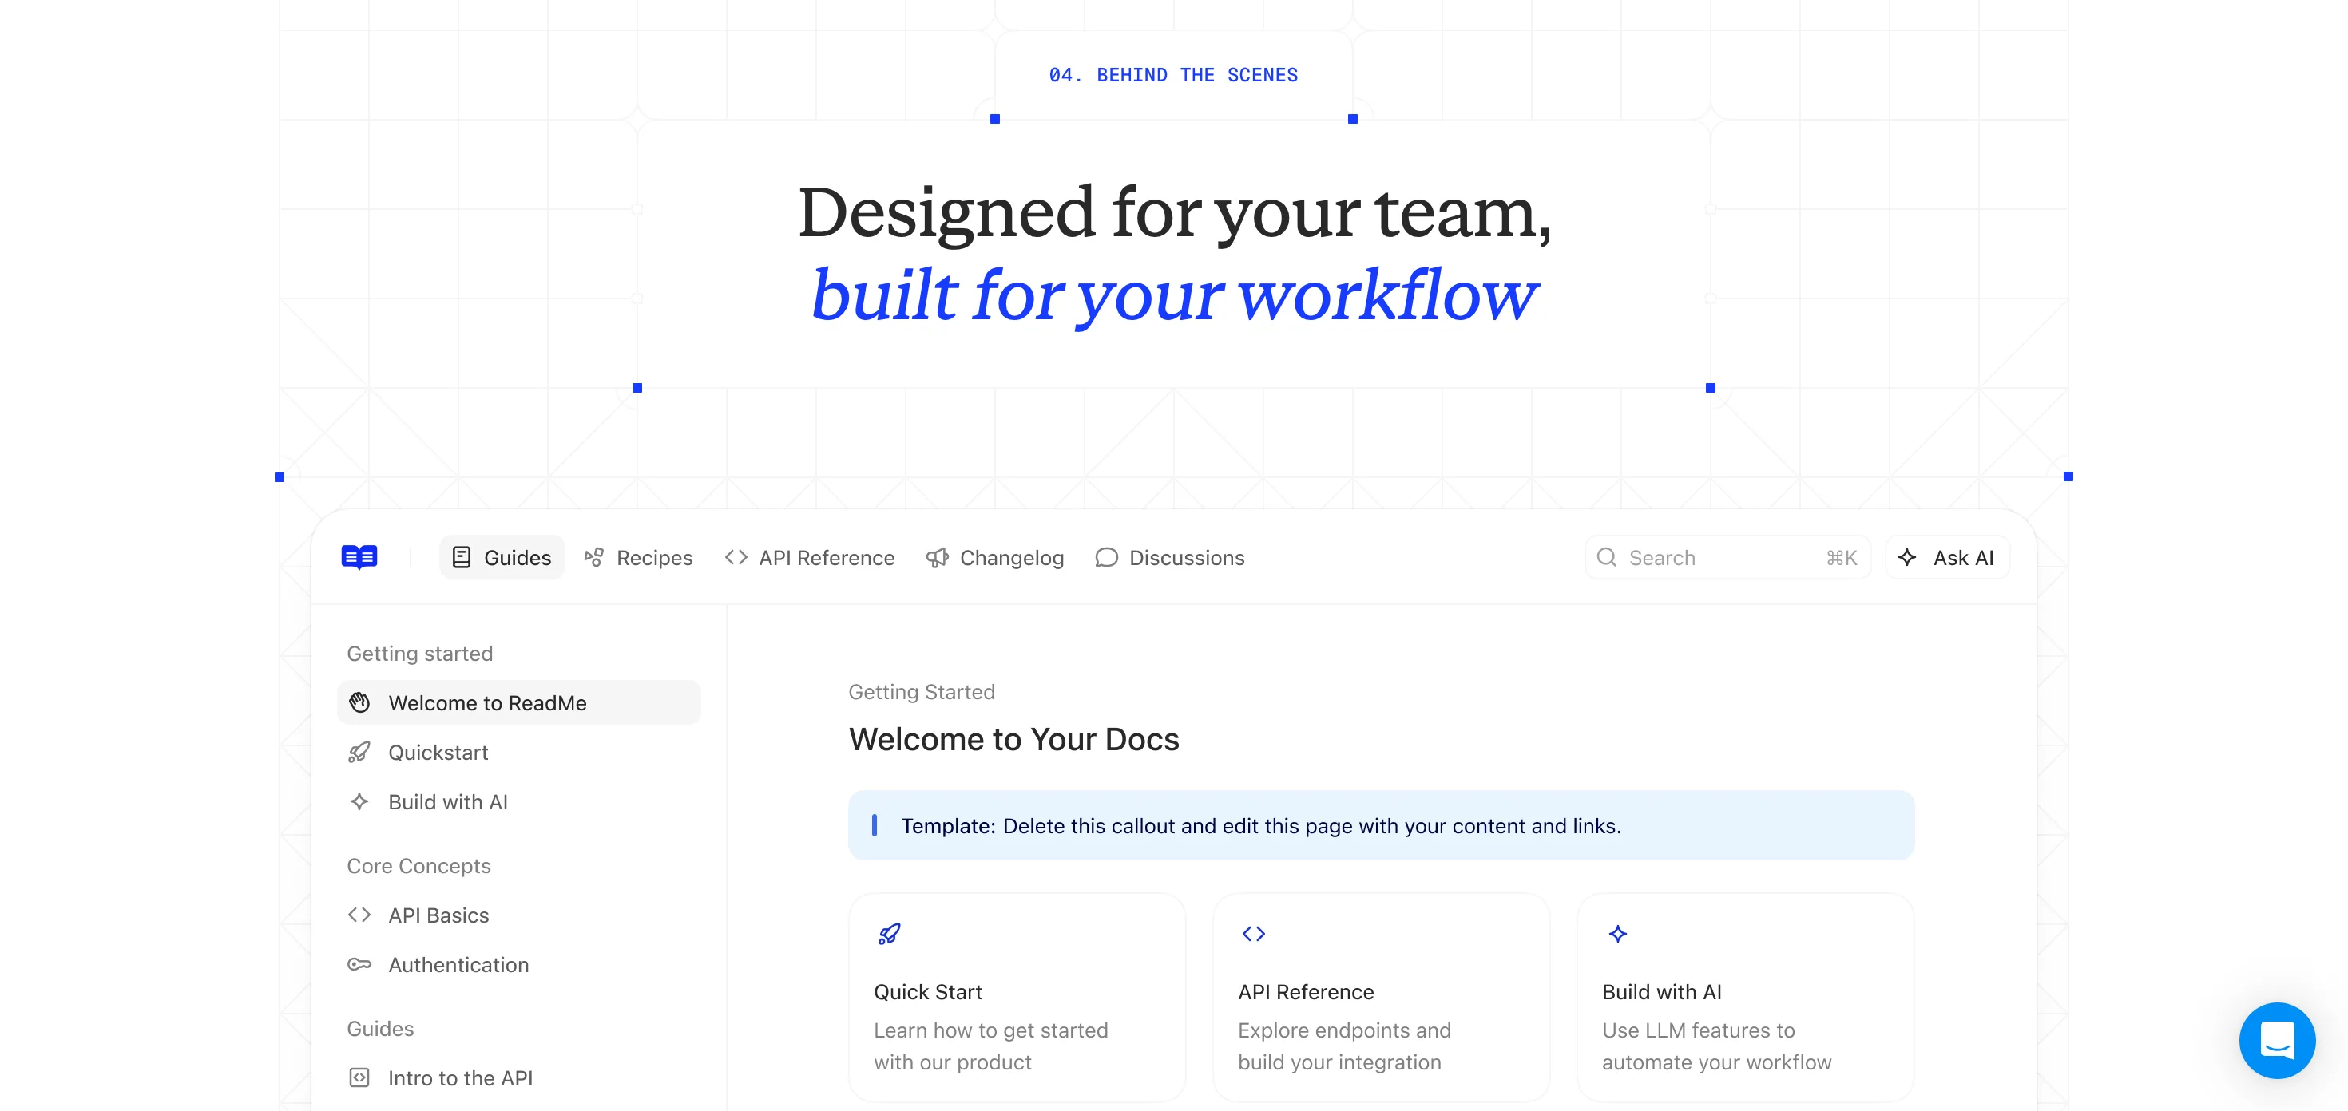Click the Template callout banner
The image size is (2348, 1111).
click(x=1381, y=825)
